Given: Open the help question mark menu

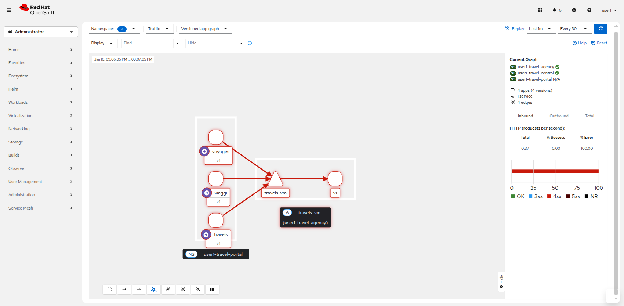Looking at the screenshot, I should pyautogui.click(x=589, y=10).
